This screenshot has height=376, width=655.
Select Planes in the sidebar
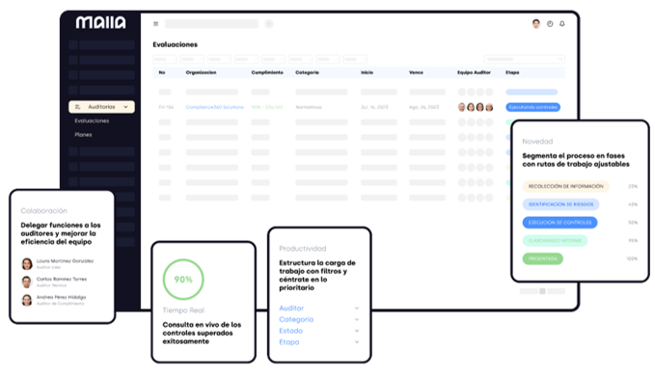83,135
